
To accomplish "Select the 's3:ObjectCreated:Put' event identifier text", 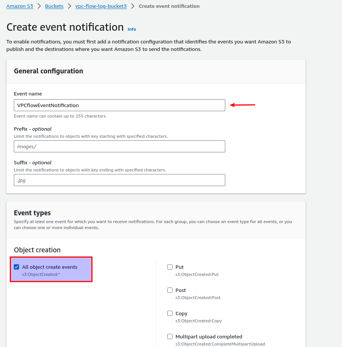I will click(197, 274).
